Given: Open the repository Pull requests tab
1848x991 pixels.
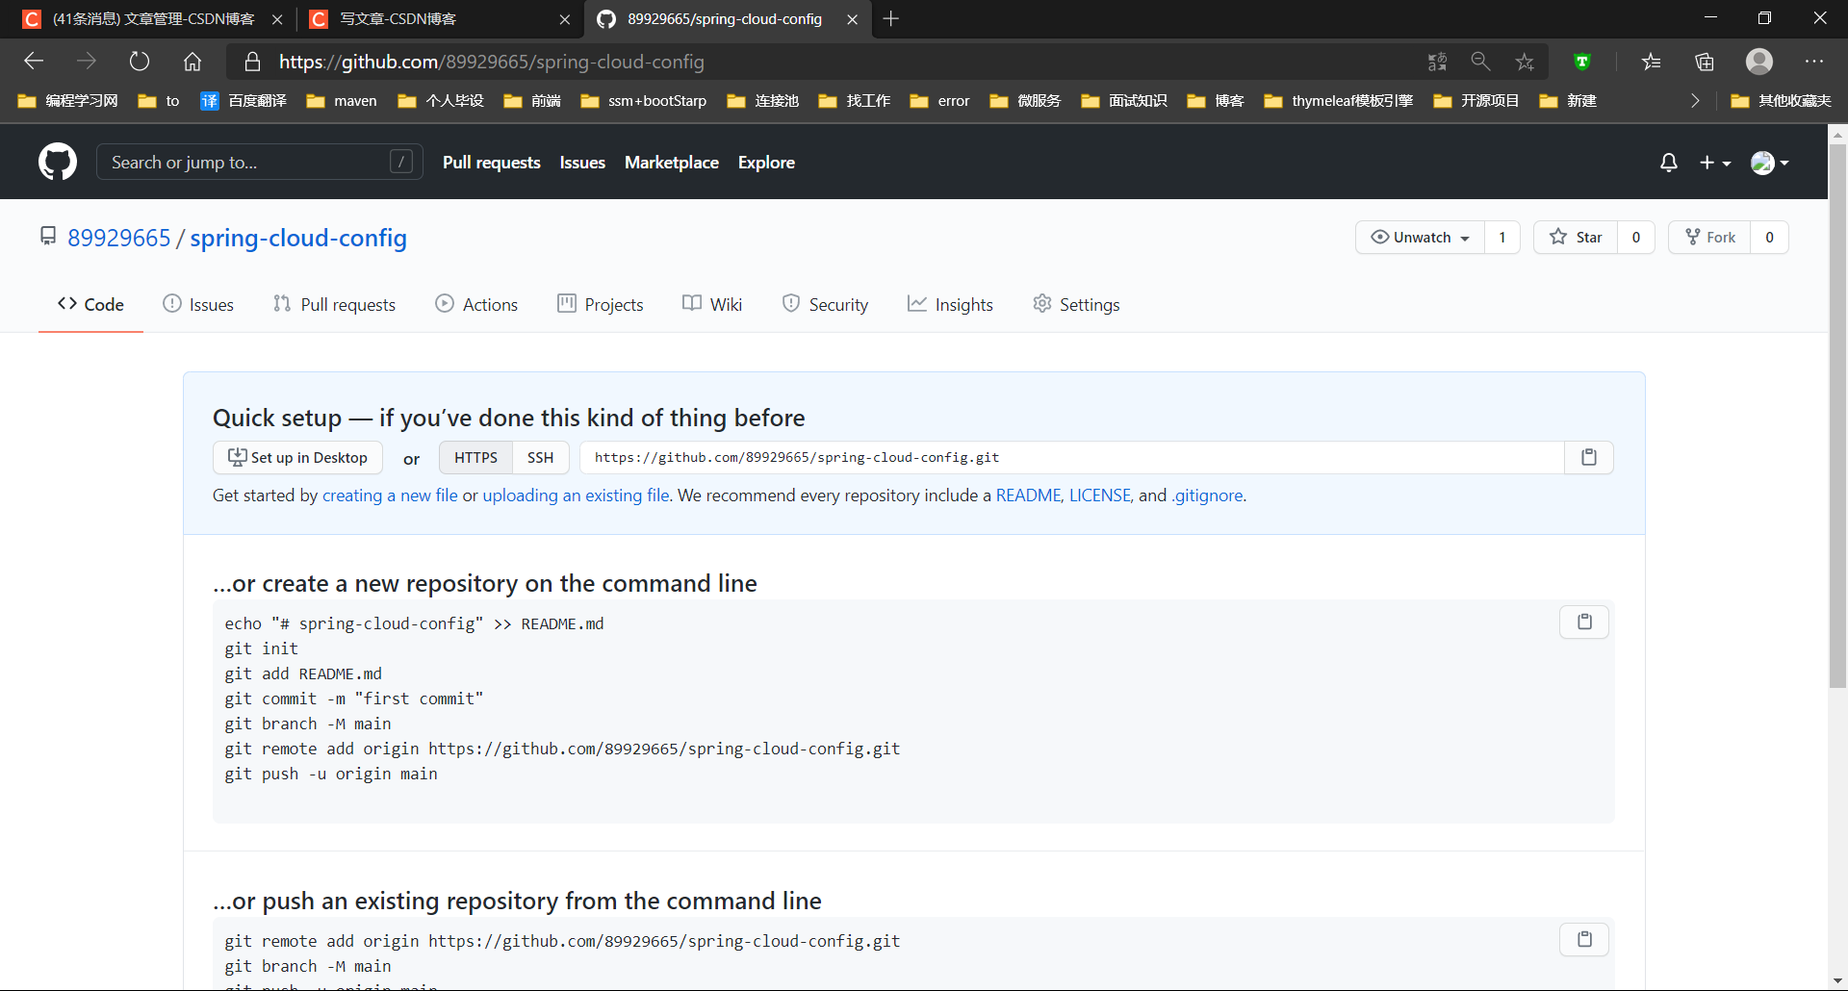Looking at the screenshot, I should tap(335, 304).
